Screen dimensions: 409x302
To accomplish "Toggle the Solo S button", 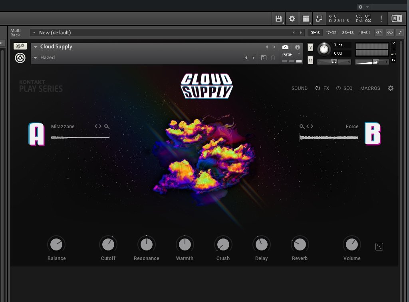I will coord(311,48).
